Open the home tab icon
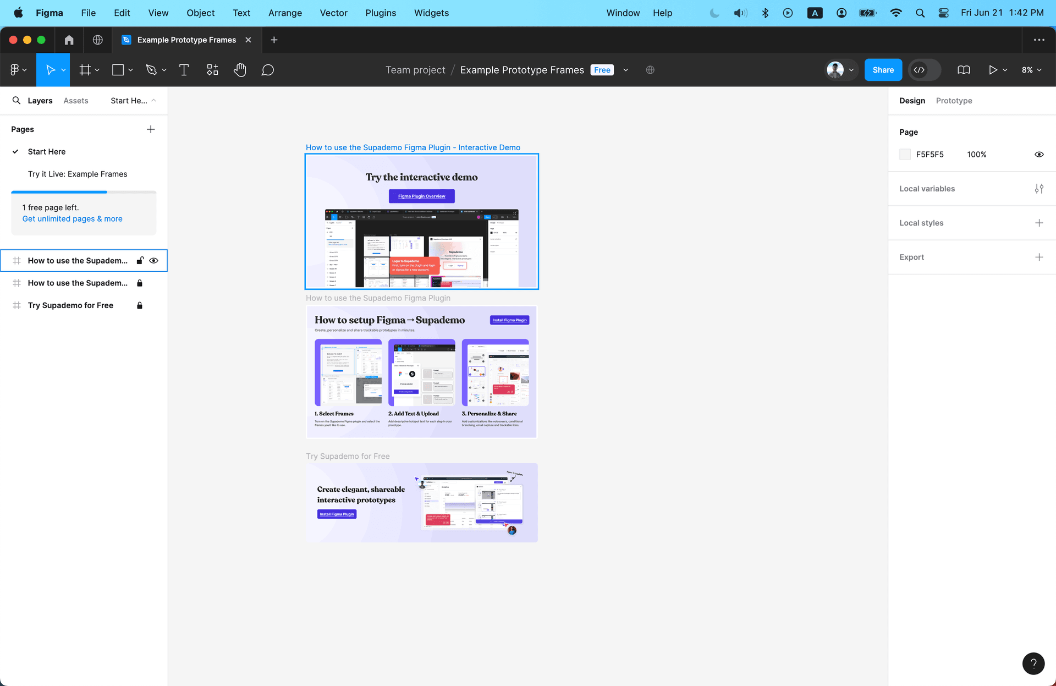 coord(69,40)
